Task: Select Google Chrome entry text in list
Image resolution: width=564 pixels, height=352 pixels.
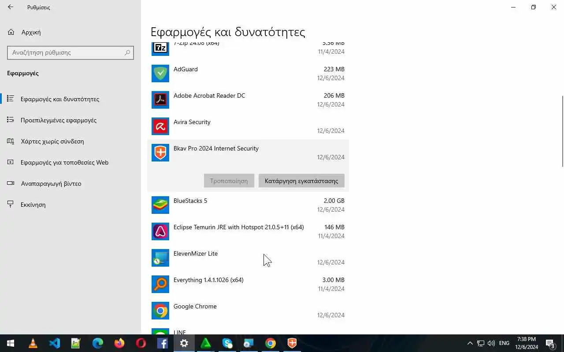Action: click(x=195, y=306)
